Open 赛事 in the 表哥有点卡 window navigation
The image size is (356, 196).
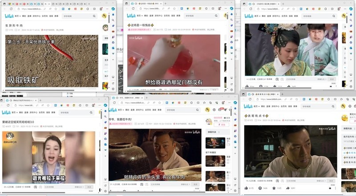pos(295,106)
